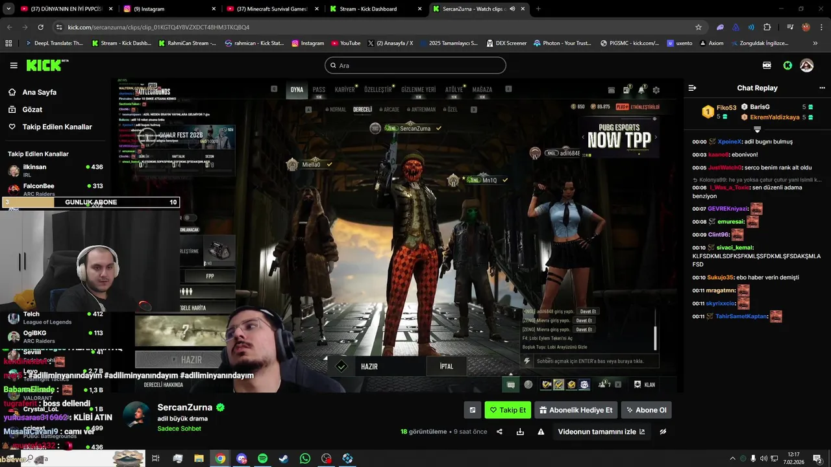The image size is (831, 467).
Task: Click the Ara search field
Action: (415, 66)
